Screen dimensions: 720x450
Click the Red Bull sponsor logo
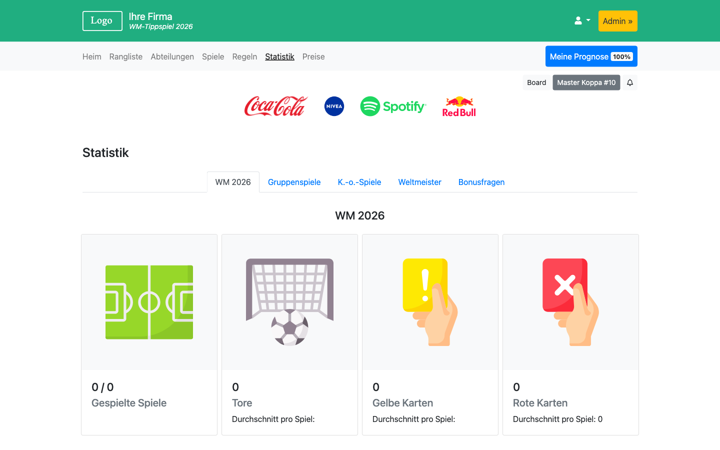(459, 106)
